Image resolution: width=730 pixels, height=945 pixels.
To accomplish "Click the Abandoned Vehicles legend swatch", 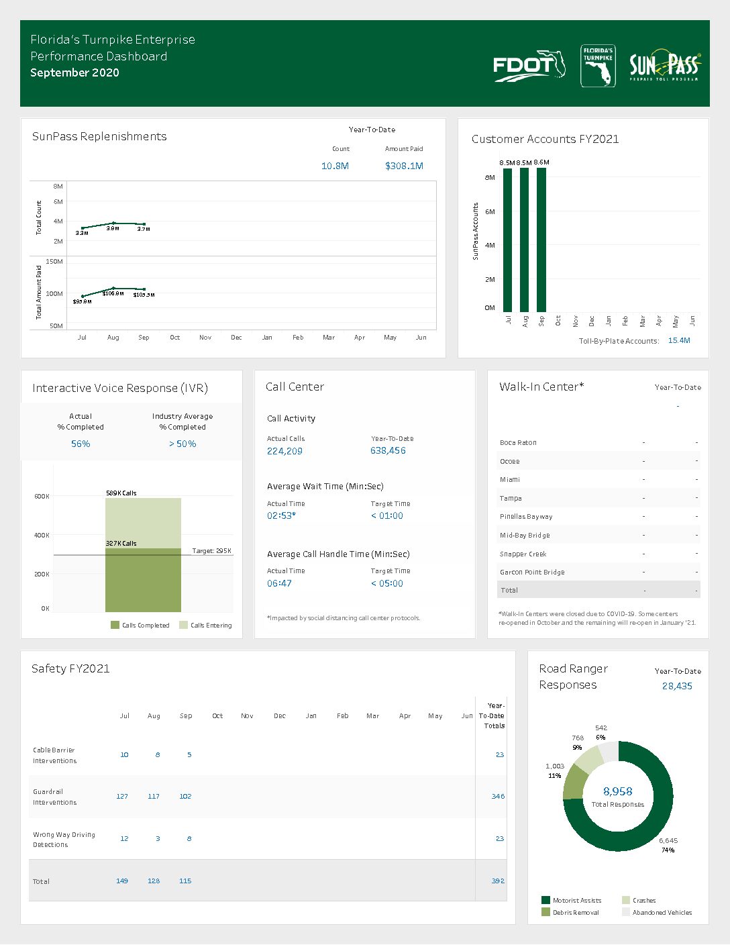I will click(x=626, y=912).
